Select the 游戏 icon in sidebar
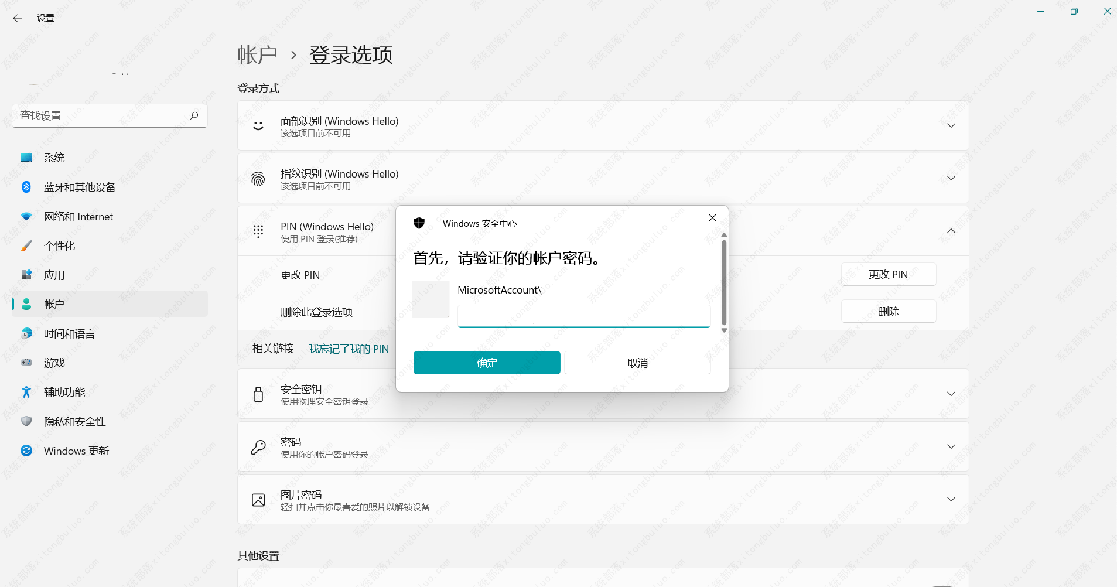The image size is (1117, 587). pyautogui.click(x=26, y=363)
